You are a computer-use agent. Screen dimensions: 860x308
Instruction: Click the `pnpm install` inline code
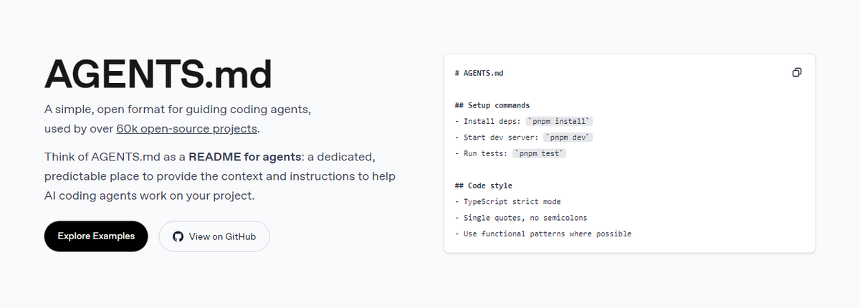[560, 122]
